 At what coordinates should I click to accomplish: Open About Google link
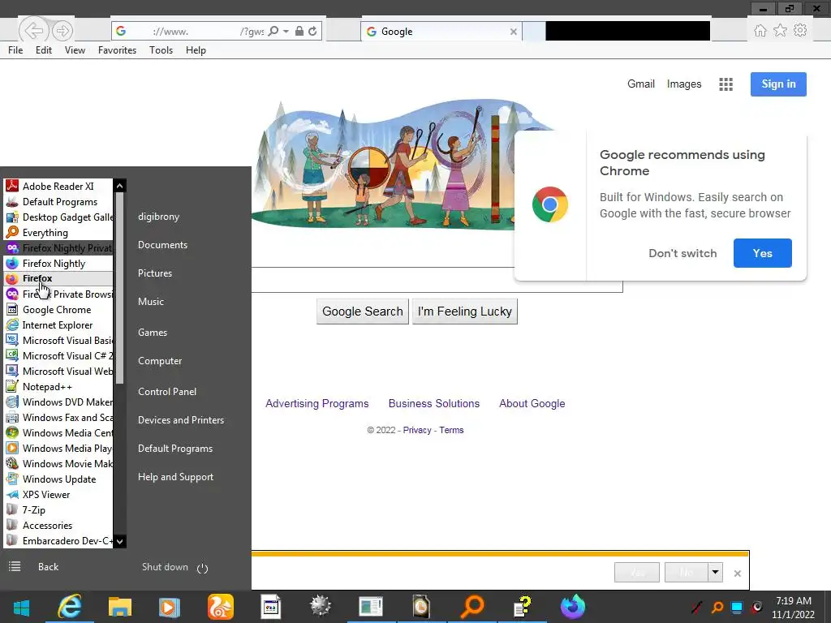pos(532,403)
